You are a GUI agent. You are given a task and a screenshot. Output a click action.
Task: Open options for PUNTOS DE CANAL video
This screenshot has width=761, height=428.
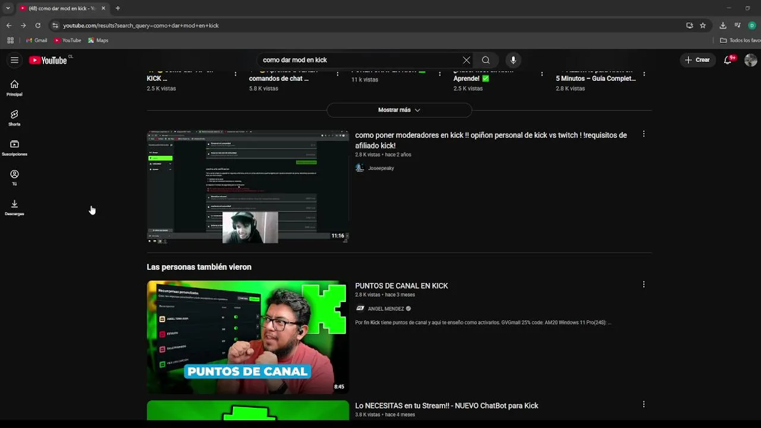[643, 285]
